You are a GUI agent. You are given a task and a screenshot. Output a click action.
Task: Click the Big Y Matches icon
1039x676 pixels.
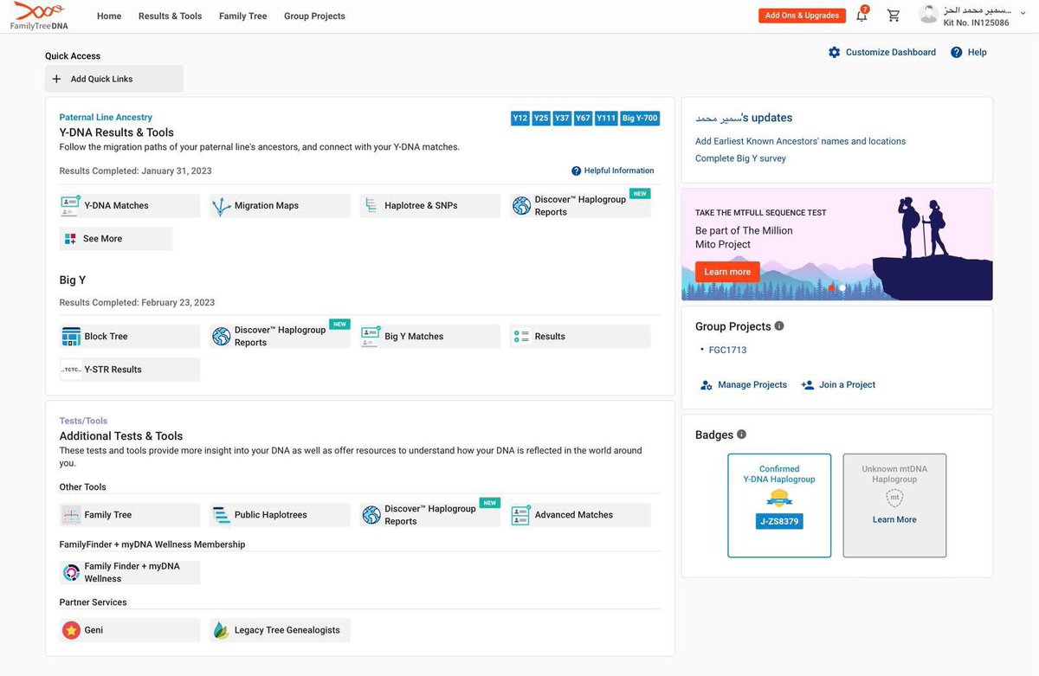point(371,337)
